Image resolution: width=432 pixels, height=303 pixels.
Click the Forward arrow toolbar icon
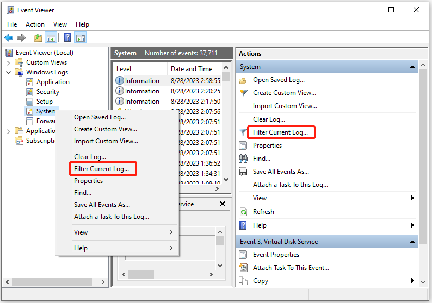21,37
